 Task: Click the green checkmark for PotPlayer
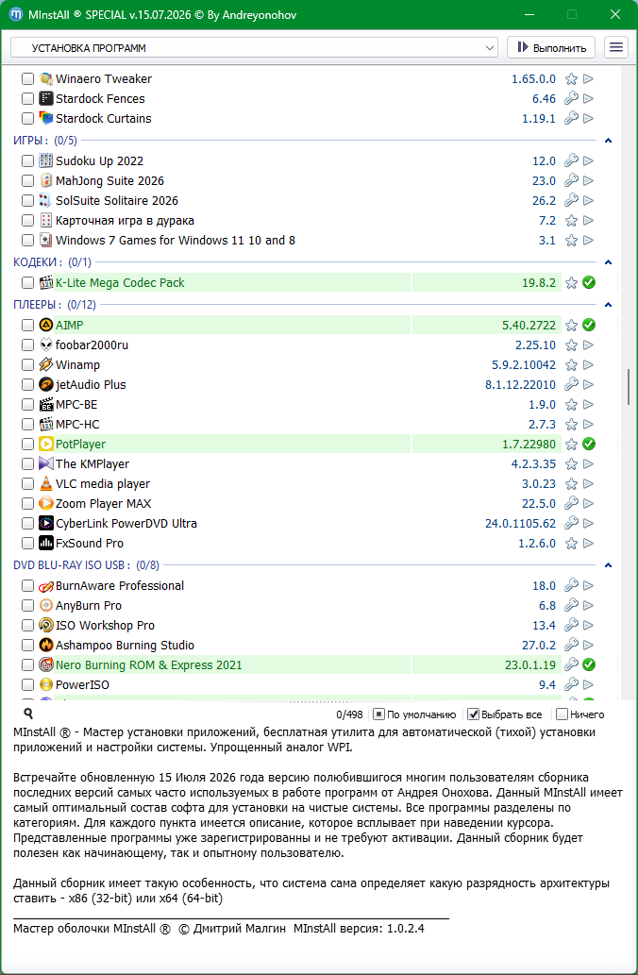click(588, 444)
